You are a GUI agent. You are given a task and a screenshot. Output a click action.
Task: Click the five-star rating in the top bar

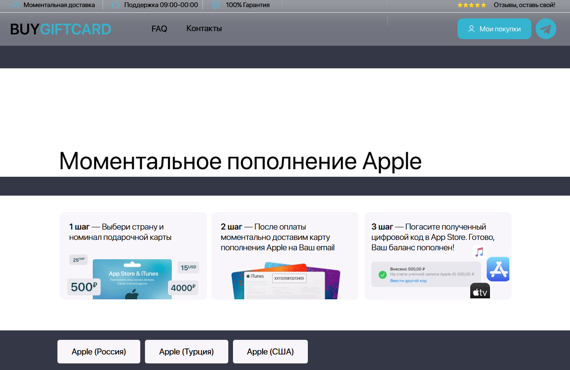tap(472, 5)
